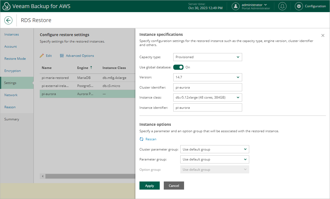The height and width of the screenshot is (199, 330).
Task: Select the pi-aurora table row
Action: click(87, 94)
